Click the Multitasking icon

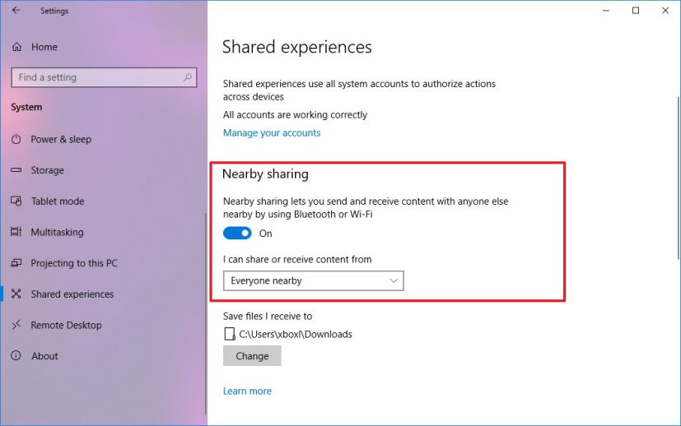pos(16,232)
